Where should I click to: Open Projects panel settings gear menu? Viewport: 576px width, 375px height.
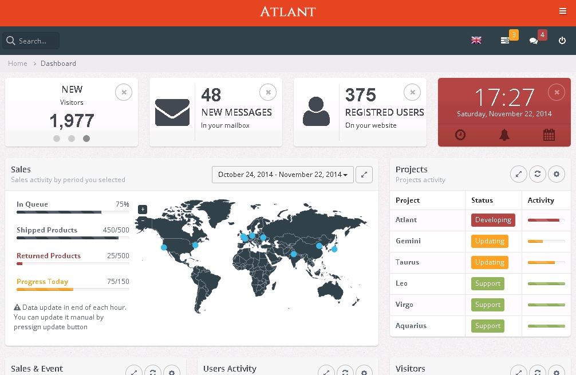tap(556, 174)
